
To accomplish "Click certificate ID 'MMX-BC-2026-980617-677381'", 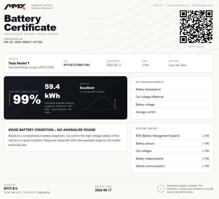I will (x=23, y=42).
